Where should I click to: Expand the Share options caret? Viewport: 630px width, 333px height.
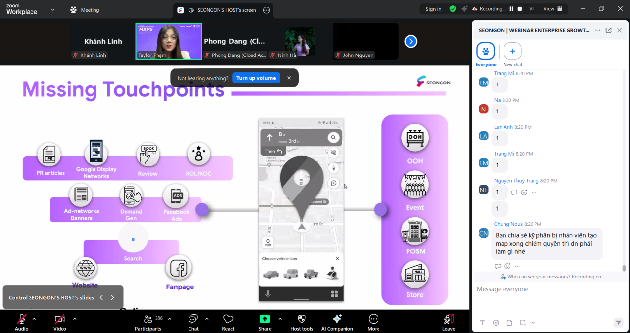pos(280,319)
